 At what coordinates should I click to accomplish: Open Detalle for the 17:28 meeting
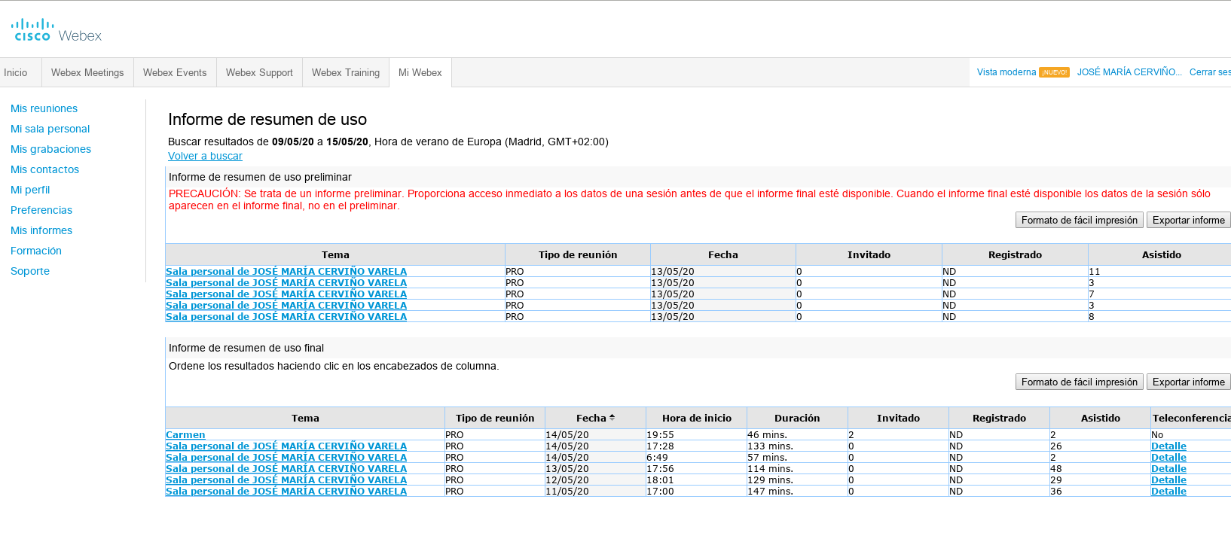(x=1168, y=446)
